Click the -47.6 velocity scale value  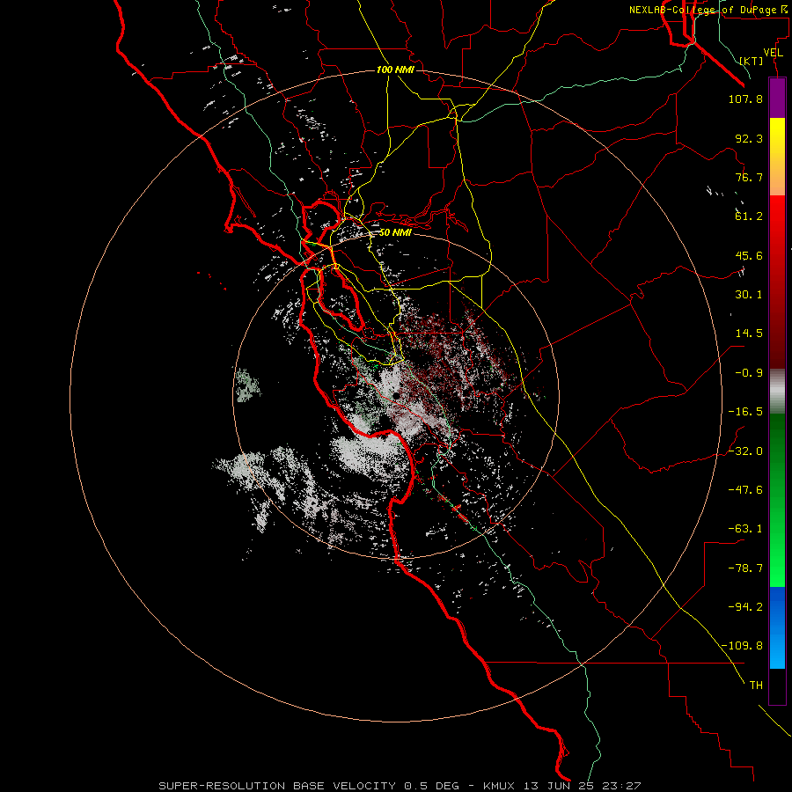[x=745, y=490]
